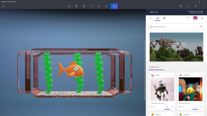The height and width of the screenshot is (116, 207).
Task: Open the Steampunk Emoji model thumbnail
Action: point(190,89)
